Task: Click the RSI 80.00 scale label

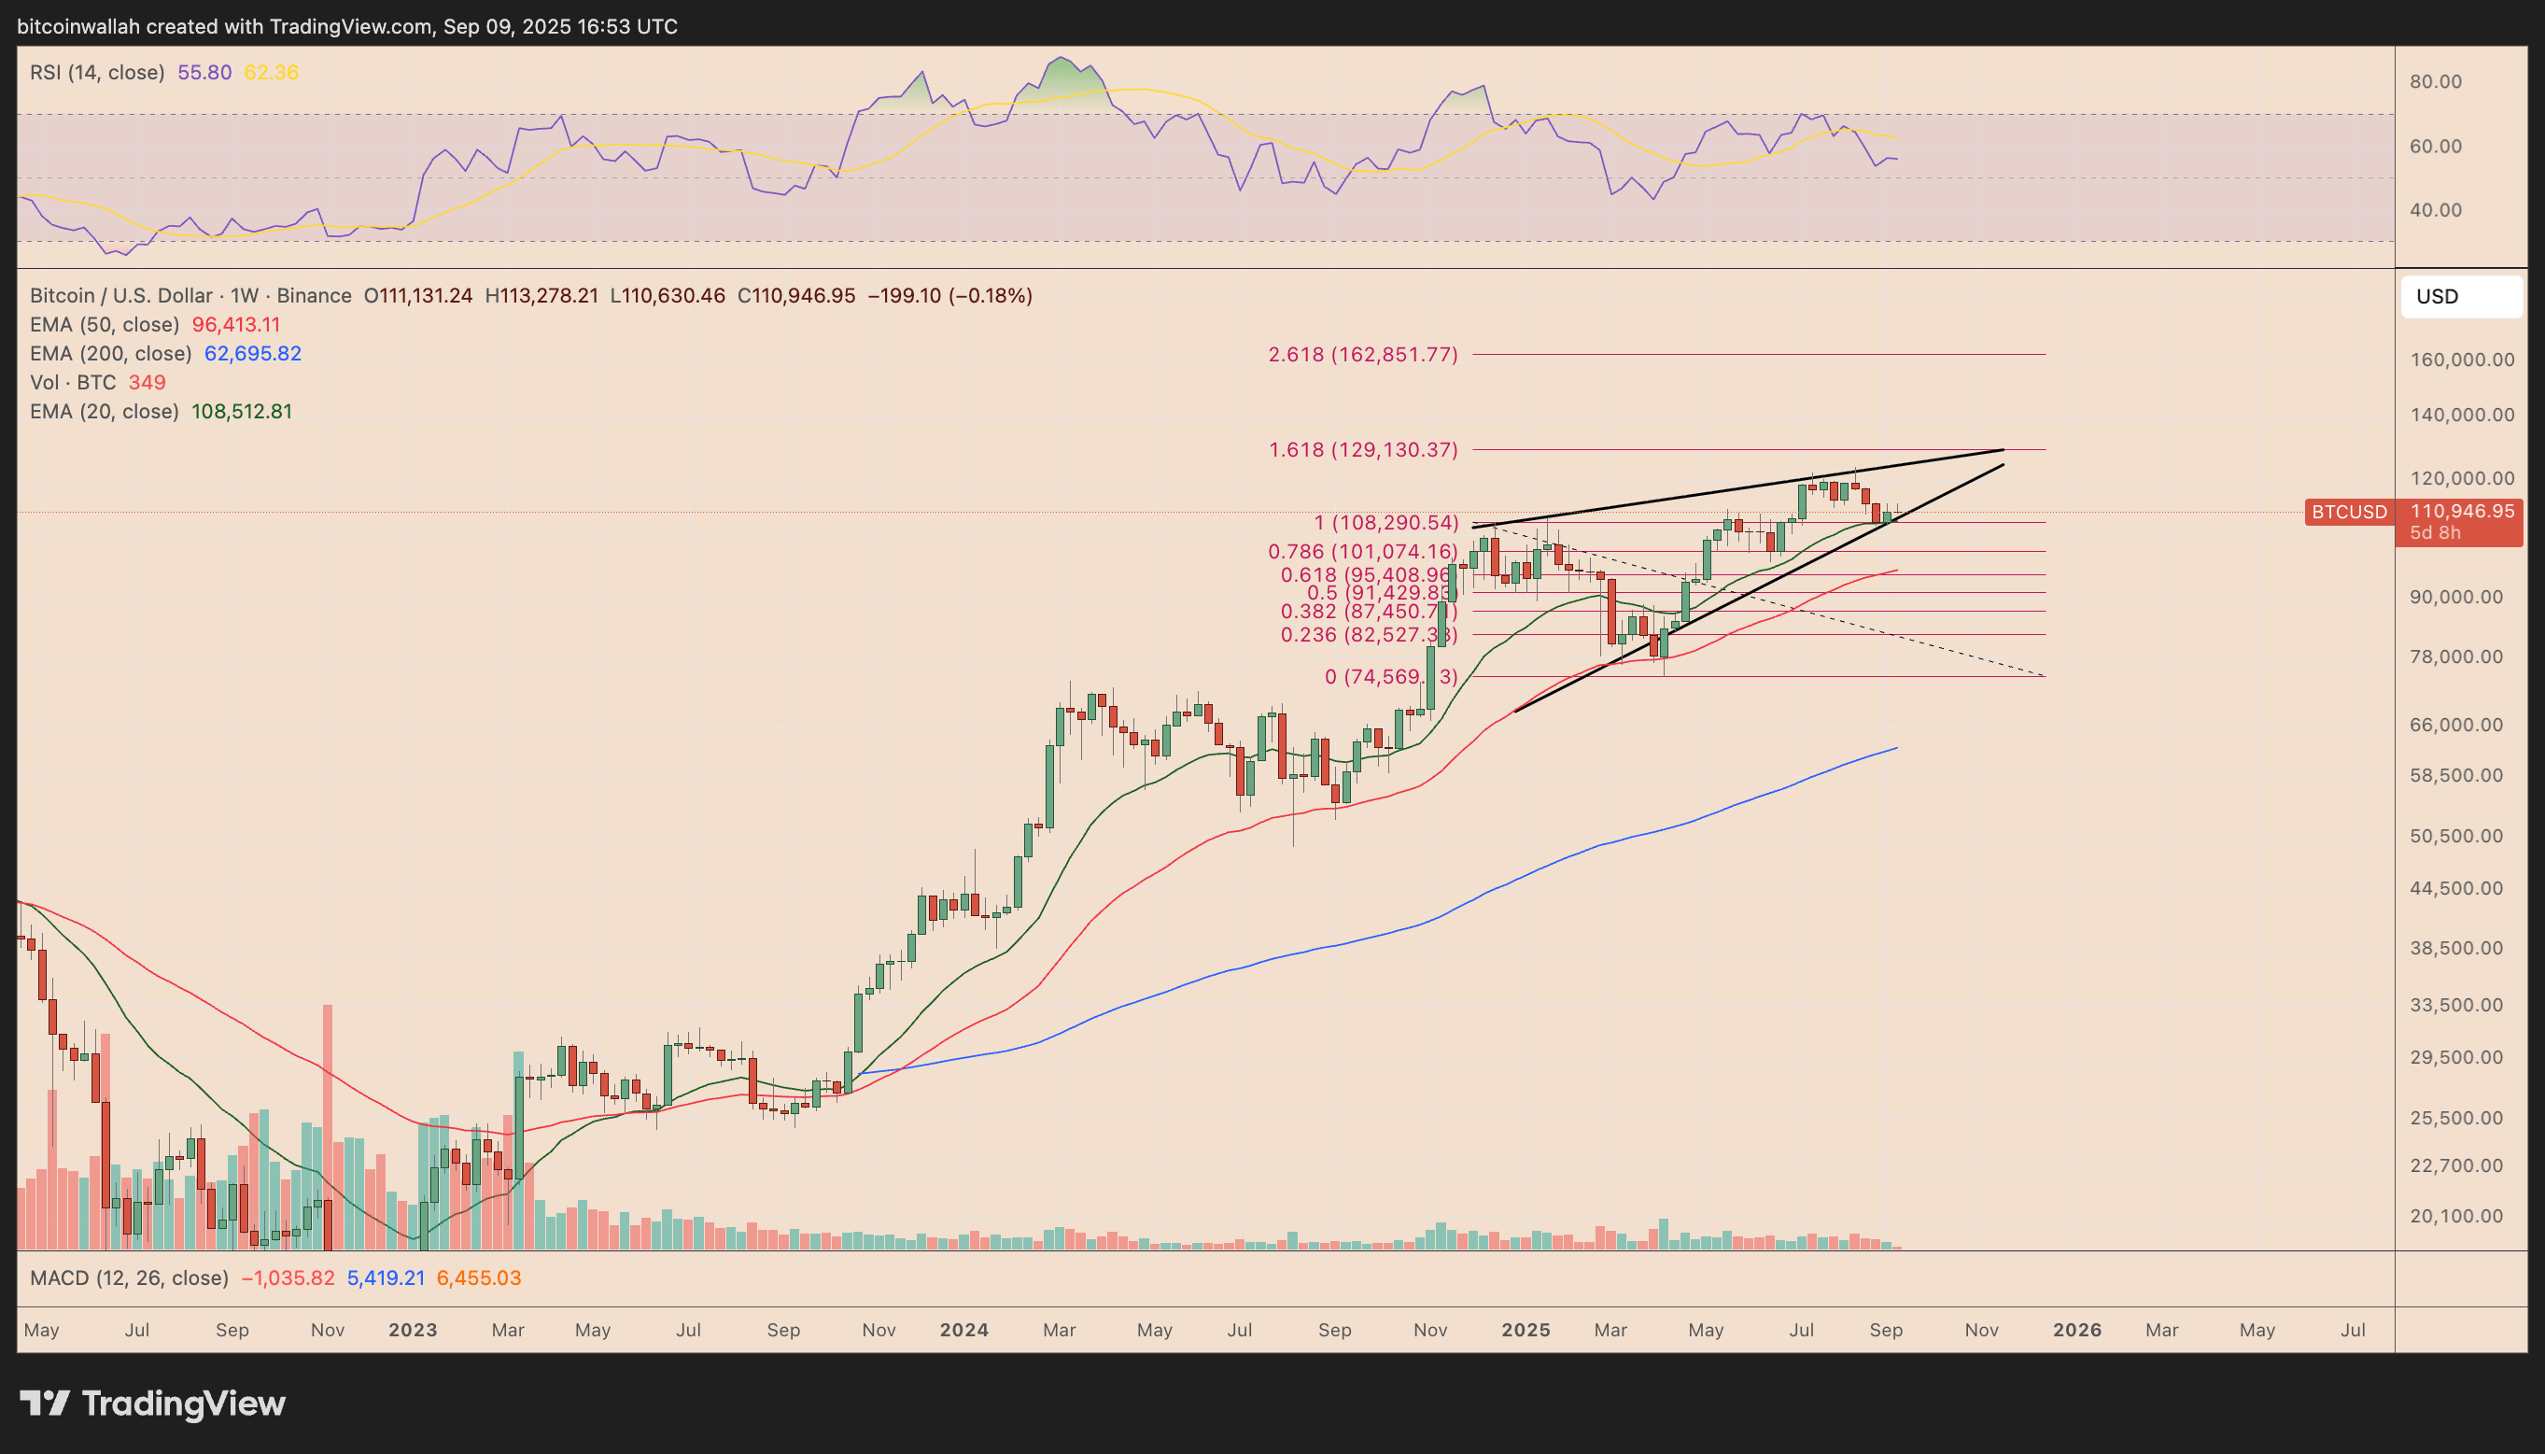Action: pyautogui.click(x=2435, y=81)
